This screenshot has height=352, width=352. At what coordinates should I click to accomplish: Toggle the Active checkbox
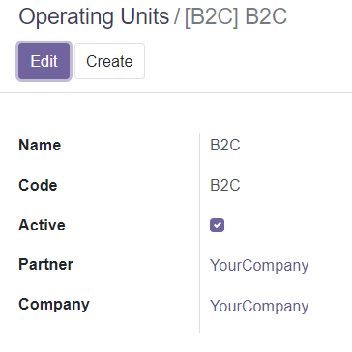(x=217, y=225)
